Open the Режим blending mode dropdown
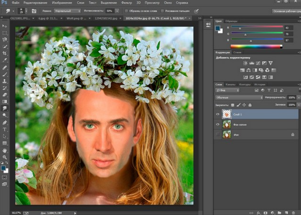Viewport: 301px width, 215px height. pos(67,11)
